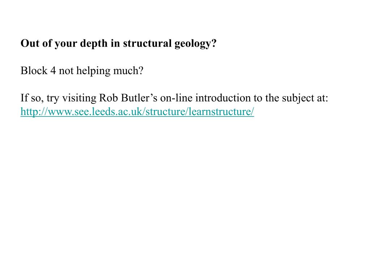Open the learnstructure link at see.leeds.ac.uk

[137, 111]
